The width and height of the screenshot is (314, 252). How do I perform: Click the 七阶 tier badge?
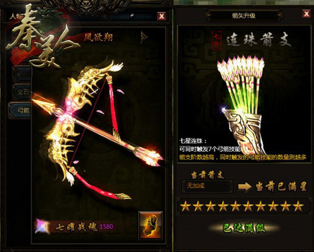click(217, 40)
